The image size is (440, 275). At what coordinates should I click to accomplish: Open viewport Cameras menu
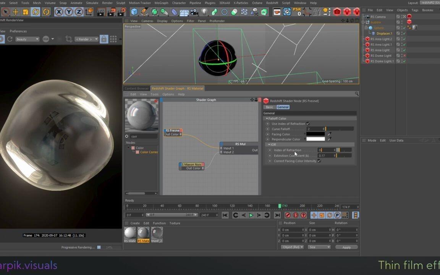(x=147, y=21)
